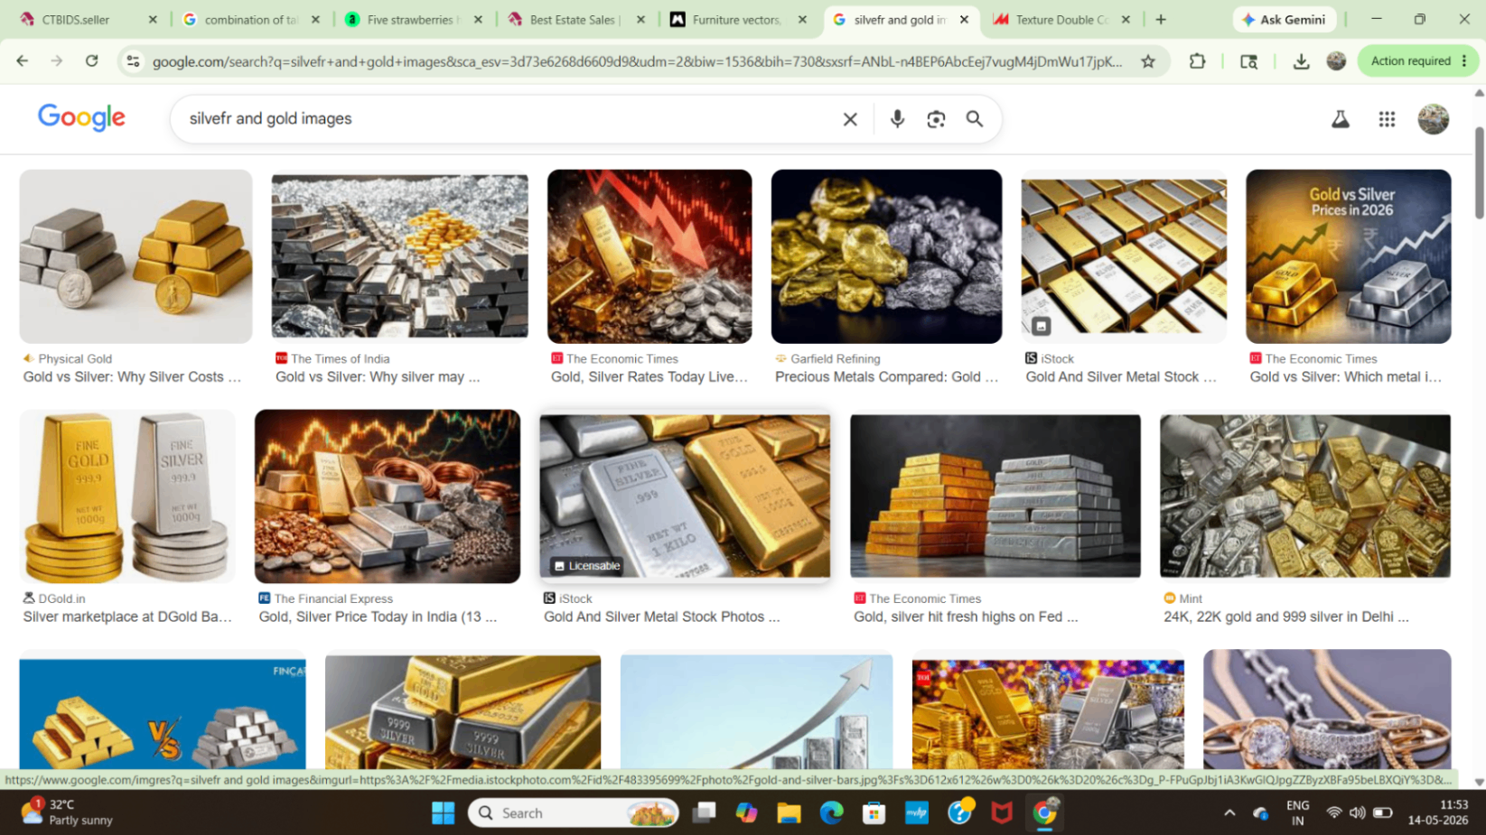This screenshot has width=1486, height=835.
Task: Open the Windows Start menu
Action: click(444, 813)
